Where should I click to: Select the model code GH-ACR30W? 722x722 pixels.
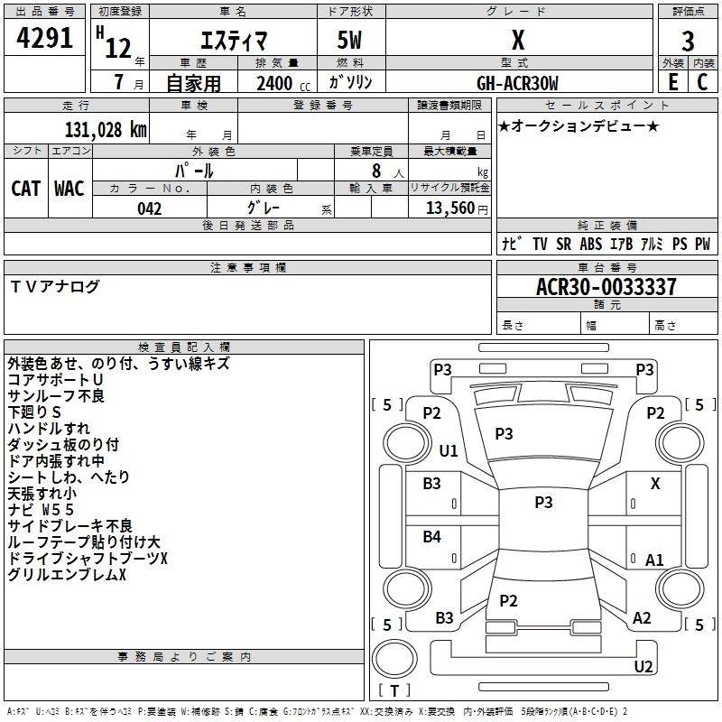point(517,83)
